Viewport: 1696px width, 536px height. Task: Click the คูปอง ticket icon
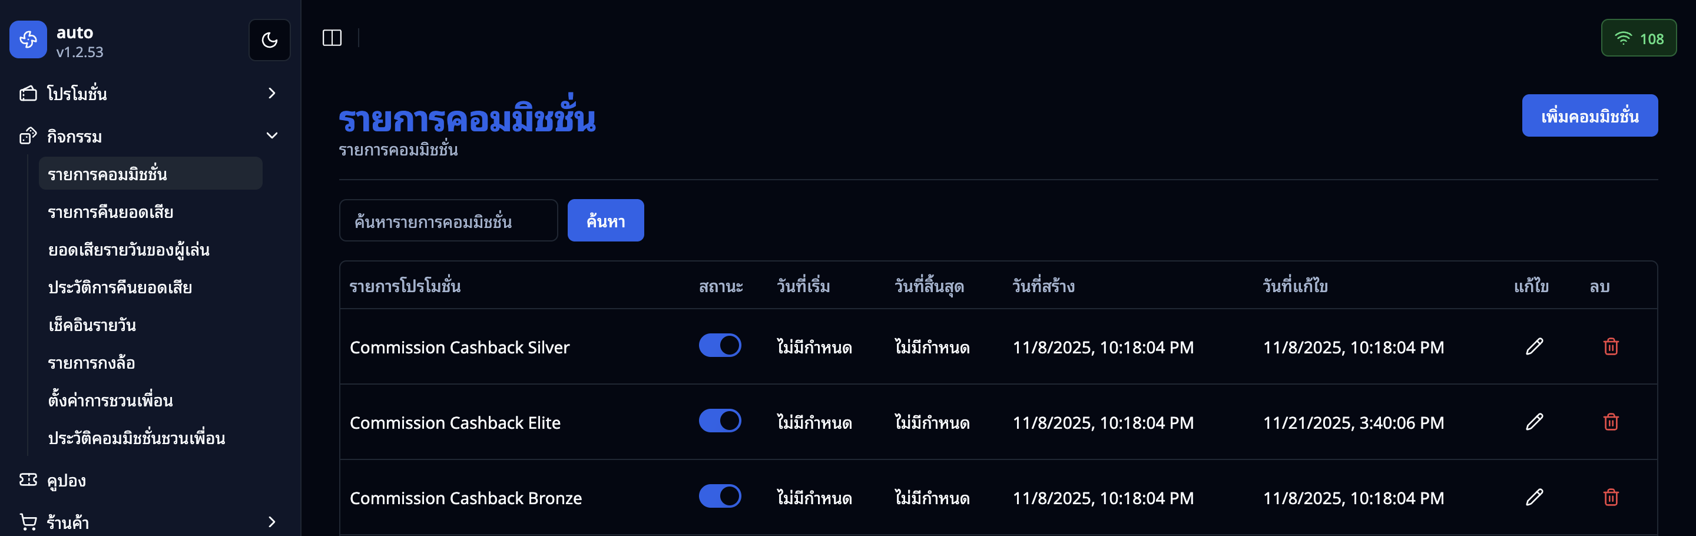(27, 481)
